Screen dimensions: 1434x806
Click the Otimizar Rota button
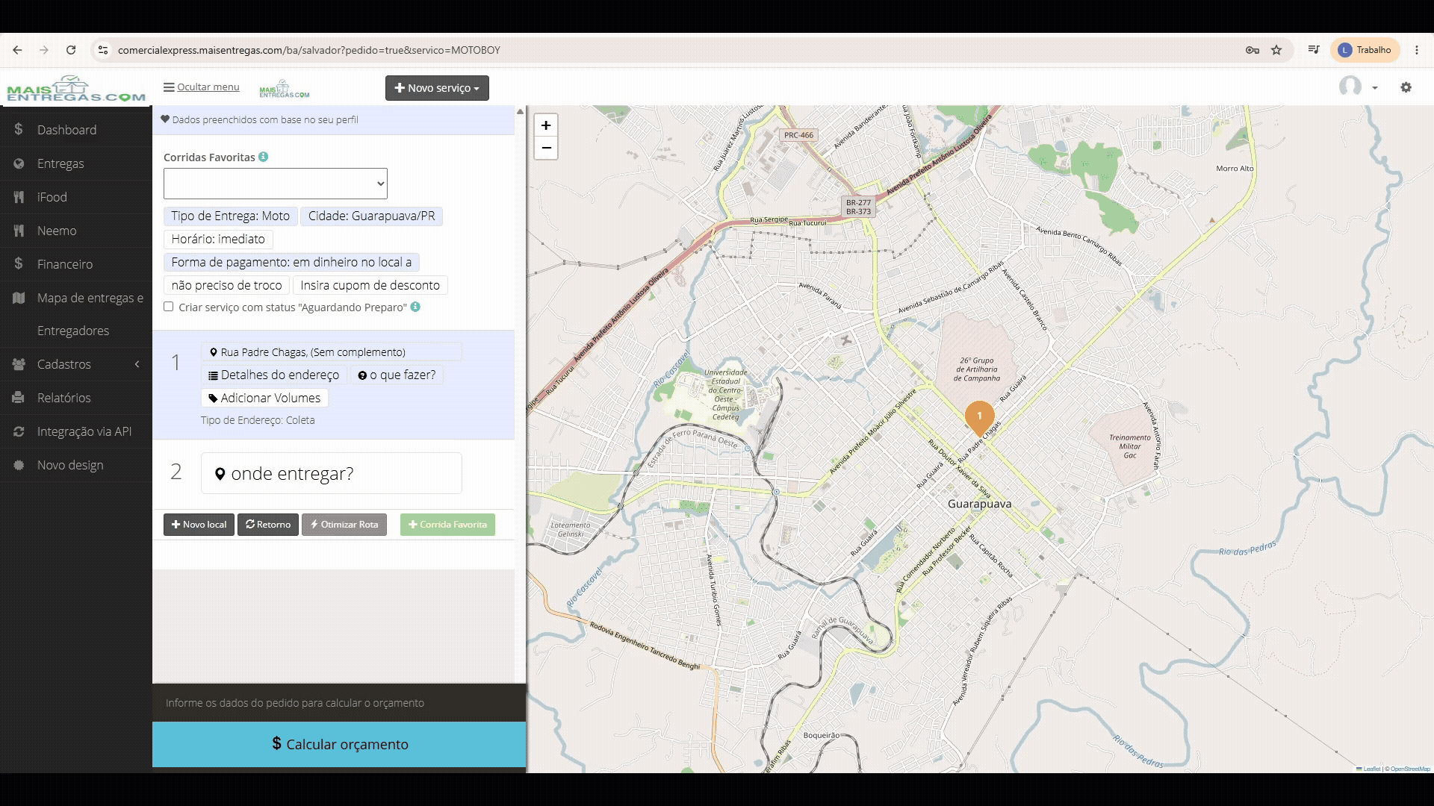[344, 525]
